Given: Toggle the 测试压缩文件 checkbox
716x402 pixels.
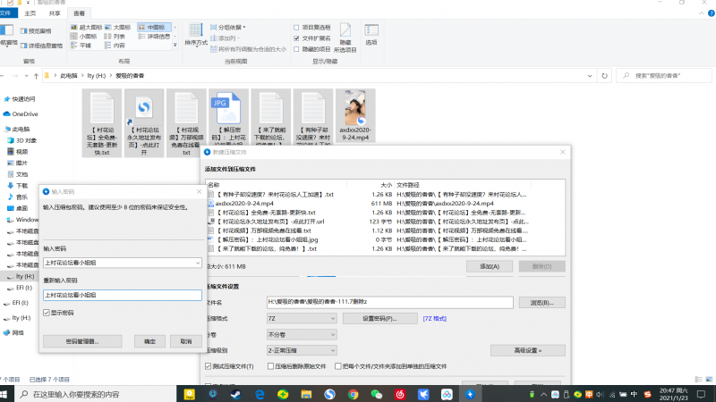Looking at the screenshot, I should pyautogui.click(x=209, y=366).
